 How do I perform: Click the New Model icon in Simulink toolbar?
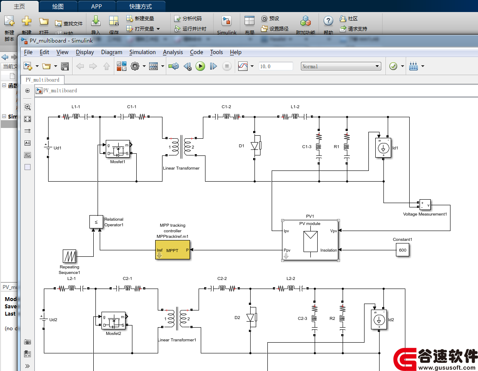pos(28,66)
